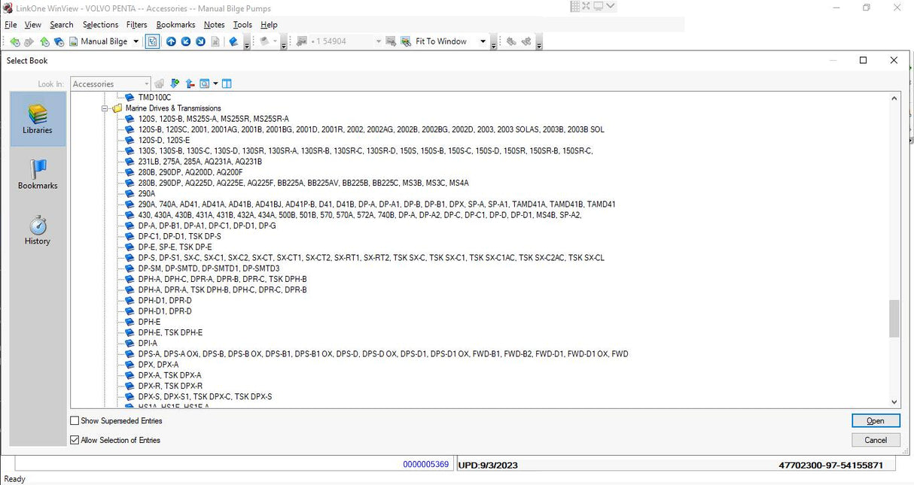
Task: Click the blue circled up arrow in toolbar
Action: [x=171, y=41]
